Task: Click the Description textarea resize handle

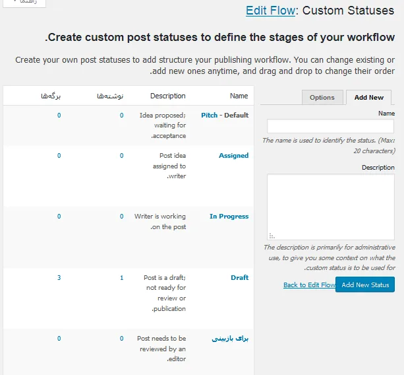Action: pos(272,236)
